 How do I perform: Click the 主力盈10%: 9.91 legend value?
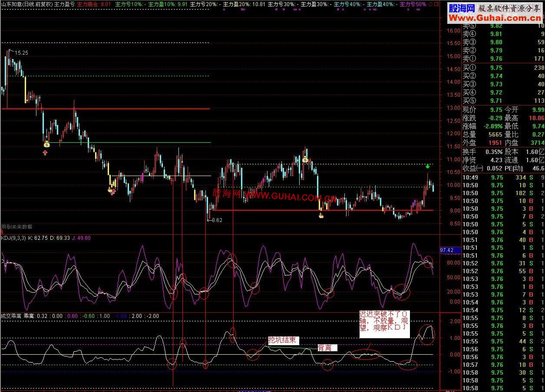(x=168, y=4)
